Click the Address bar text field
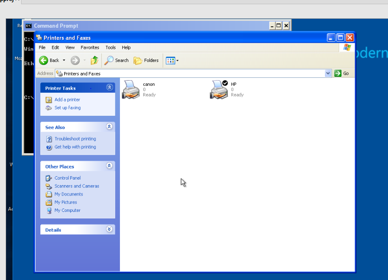Image resolution: width=388 pixels, height=280 pixels. point(187,73)
